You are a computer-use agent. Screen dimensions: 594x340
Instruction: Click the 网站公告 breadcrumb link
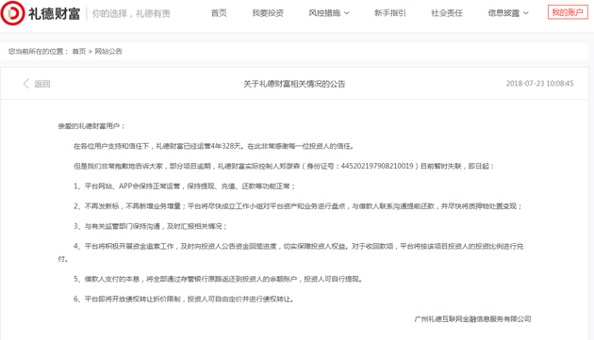point(108,52)
